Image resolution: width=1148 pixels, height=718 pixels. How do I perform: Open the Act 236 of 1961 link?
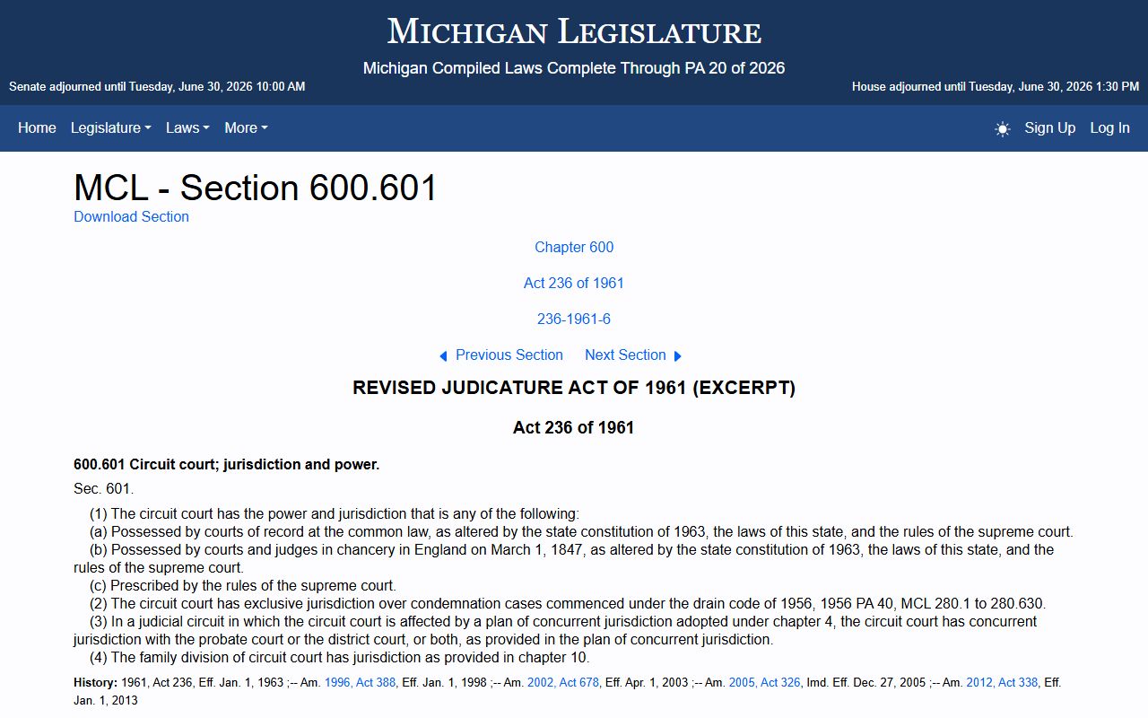(574, 283)
